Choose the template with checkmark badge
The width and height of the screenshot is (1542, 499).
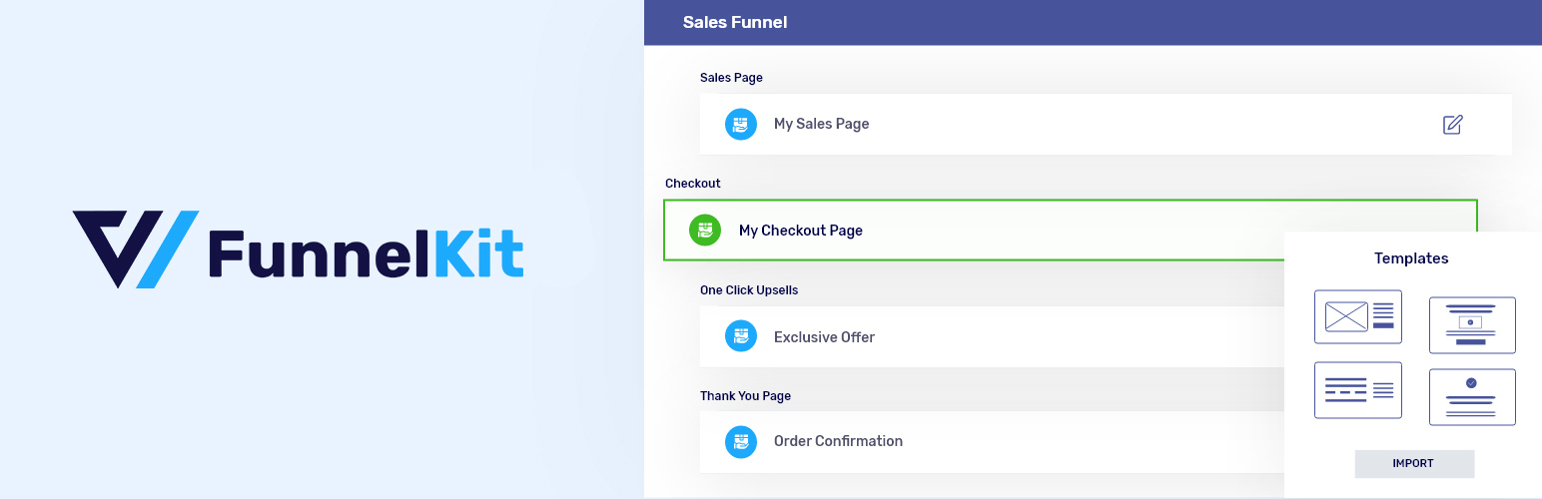pyautogui.click(x=1471, y=396)
